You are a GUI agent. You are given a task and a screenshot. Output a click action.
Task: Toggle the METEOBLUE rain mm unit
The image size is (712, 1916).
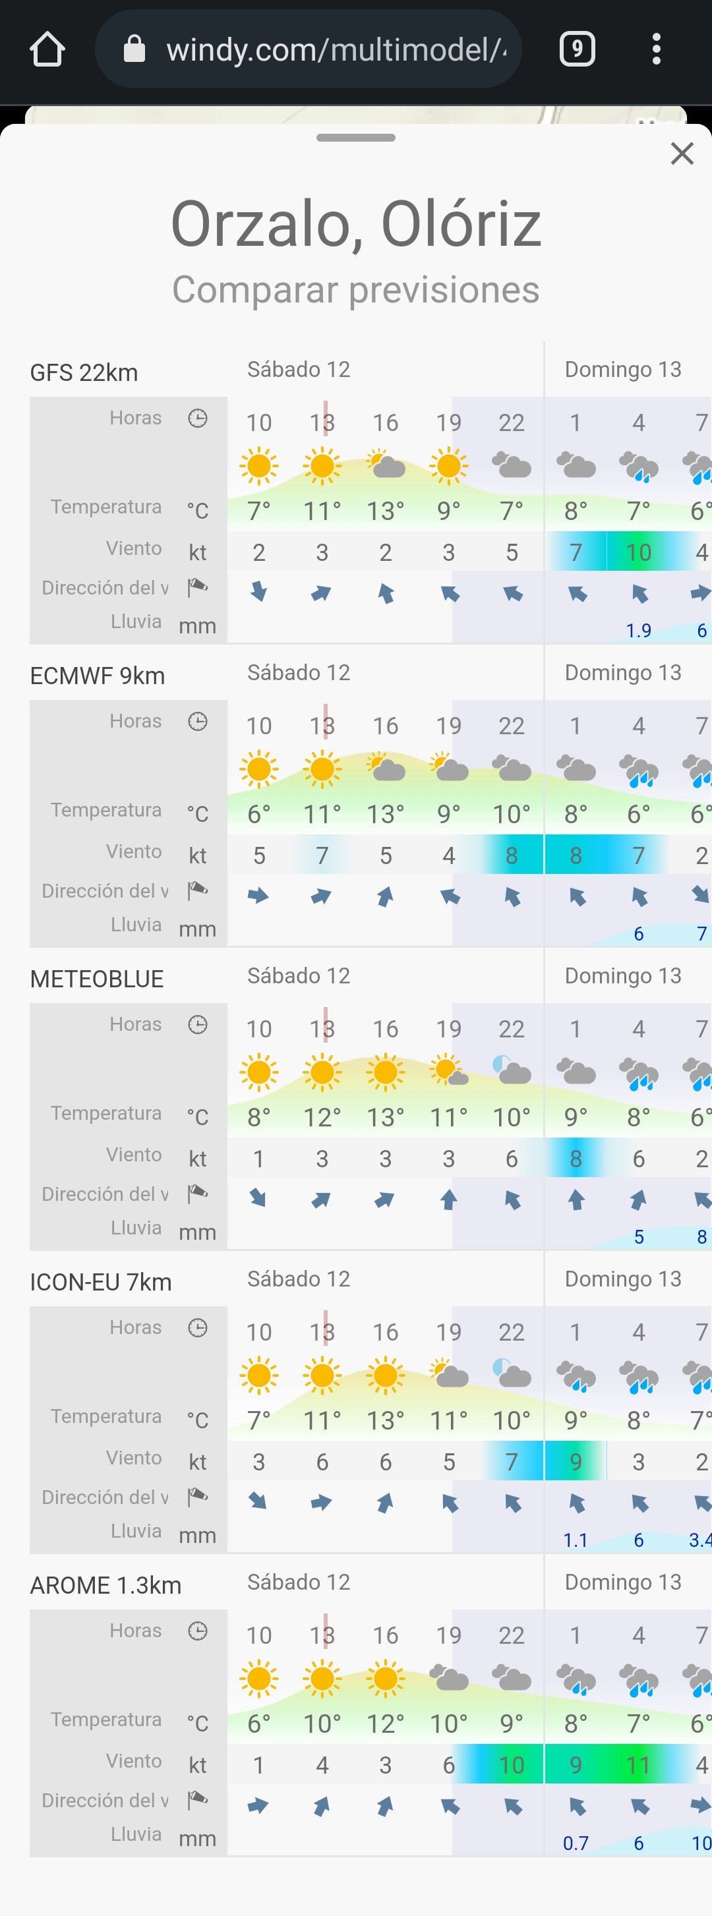click(x=197, y=1233)
